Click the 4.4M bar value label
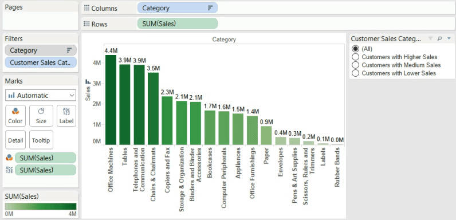This screenshot has width=456, height=220. point(111,50)
